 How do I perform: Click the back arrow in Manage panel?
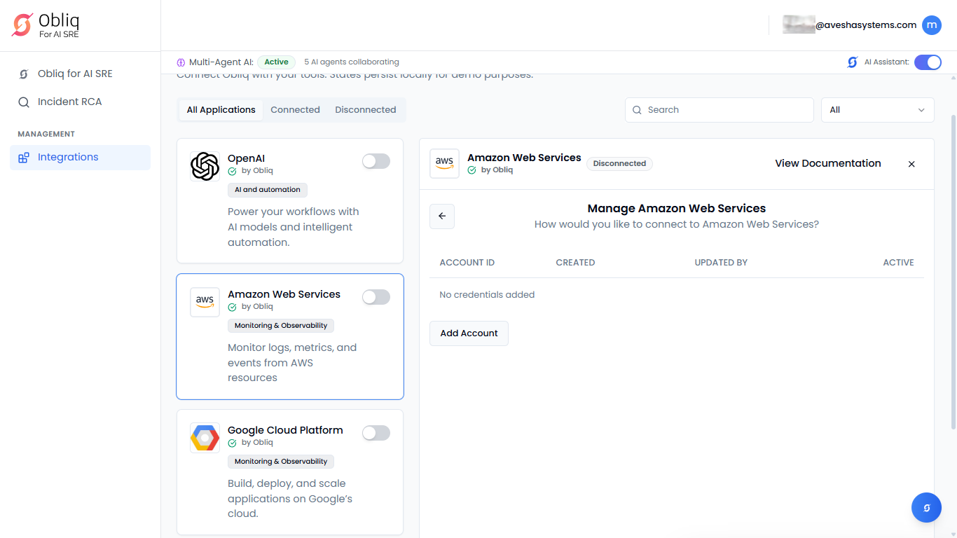[442, 216]
